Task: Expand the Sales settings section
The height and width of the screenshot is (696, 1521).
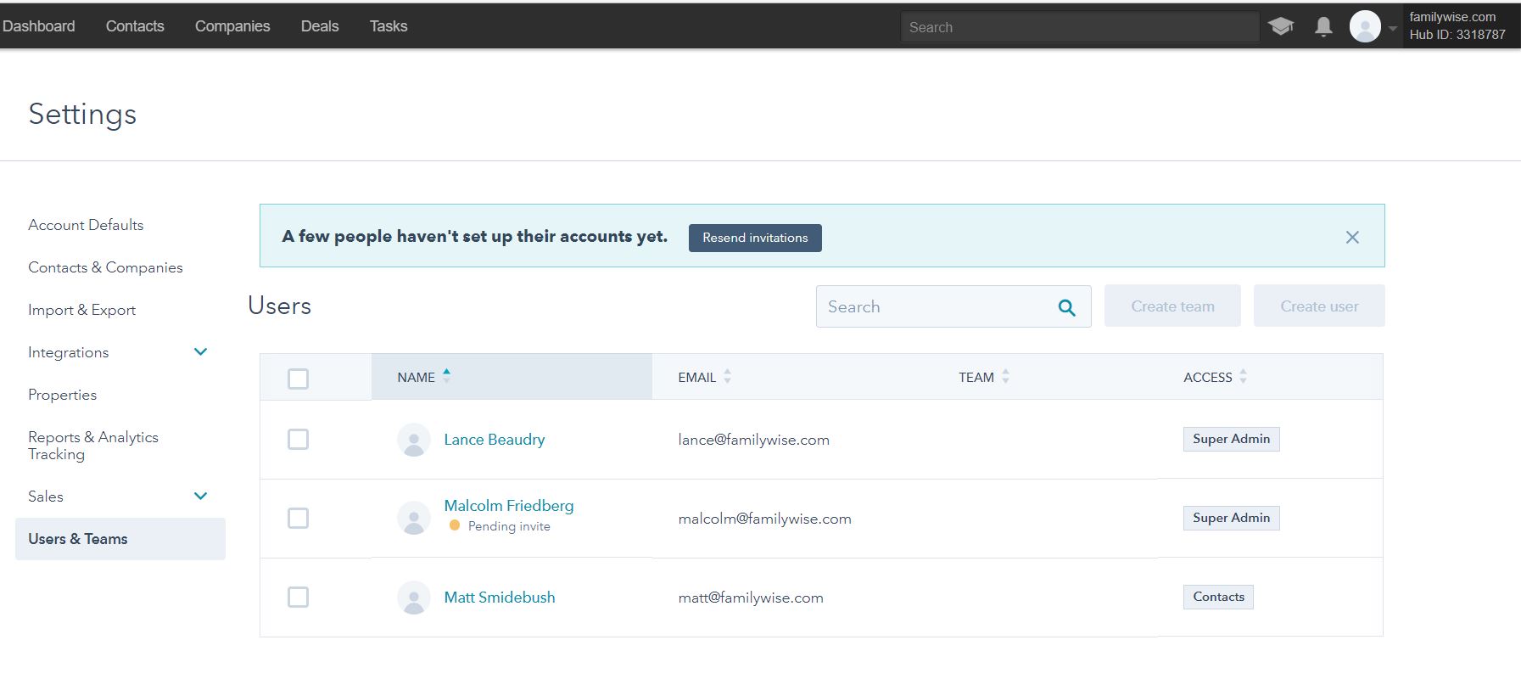Action: click(x=200, y=497)
